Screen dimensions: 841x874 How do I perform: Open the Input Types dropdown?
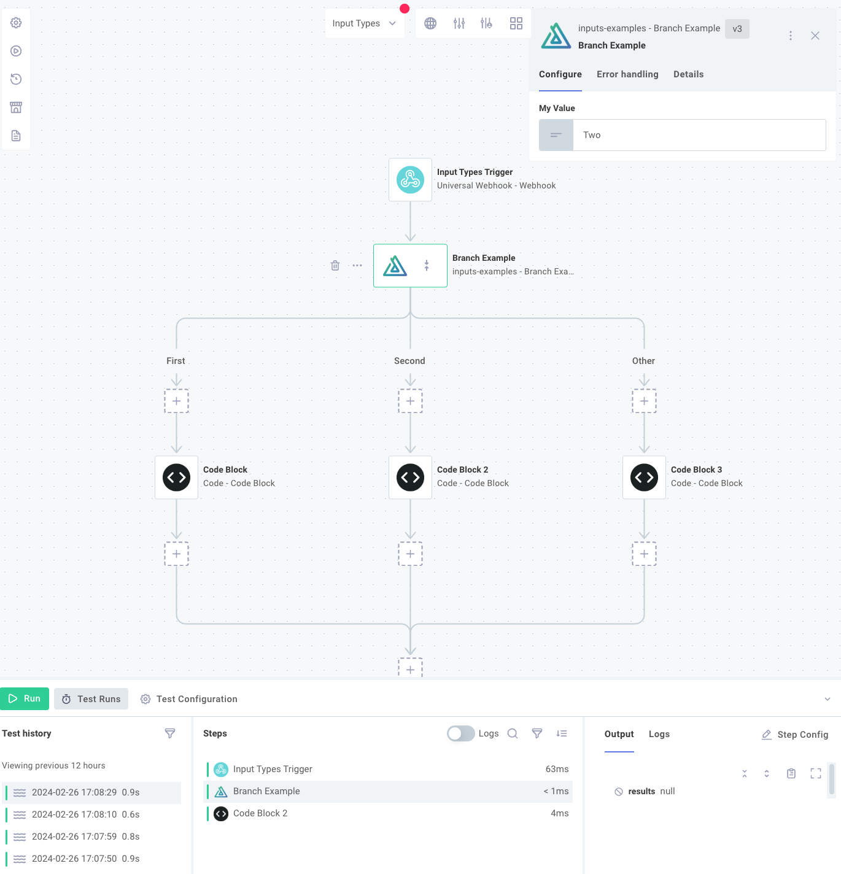(x=364, y=23)
